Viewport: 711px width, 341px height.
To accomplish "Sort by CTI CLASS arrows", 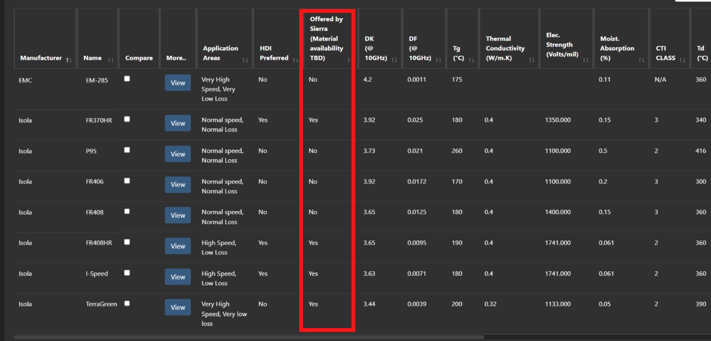I will (x=683, y=60).
